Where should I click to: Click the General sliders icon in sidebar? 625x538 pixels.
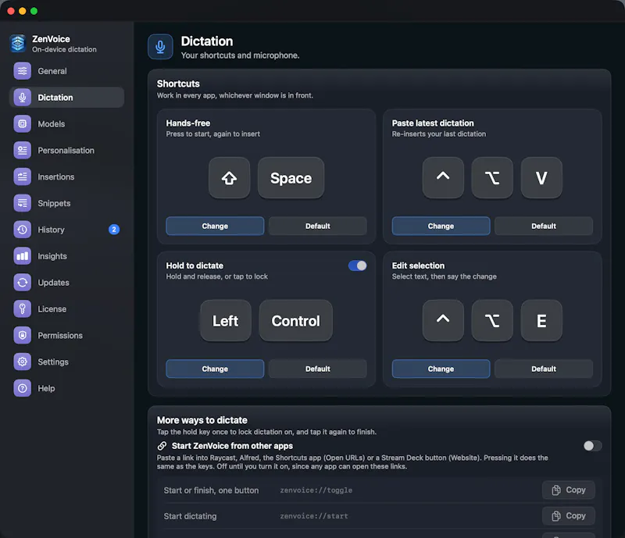click(23, 71)
